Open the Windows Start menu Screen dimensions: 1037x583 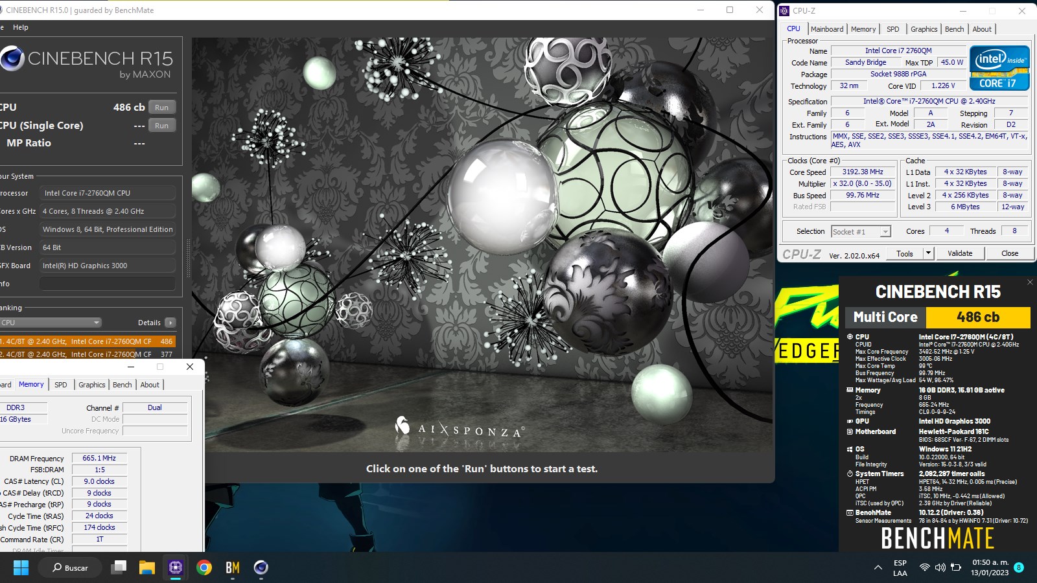[x=21, y=567]
